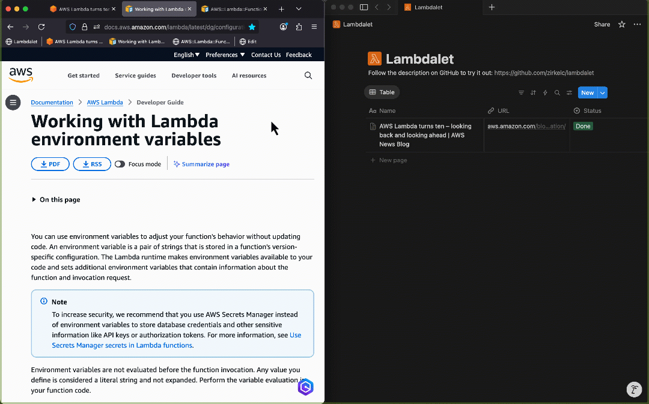Image resolution: width=649 pixels, height=404 pixels.
Task: Summarize page with the AI button
Action: click(x=201, y=164)
